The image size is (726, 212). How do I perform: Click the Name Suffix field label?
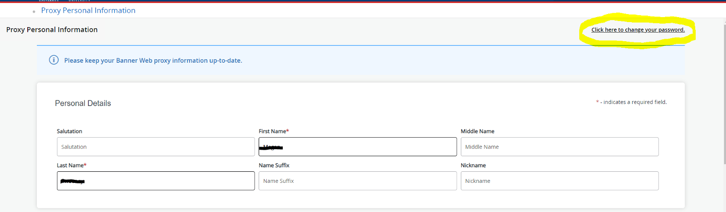point(274,165)
